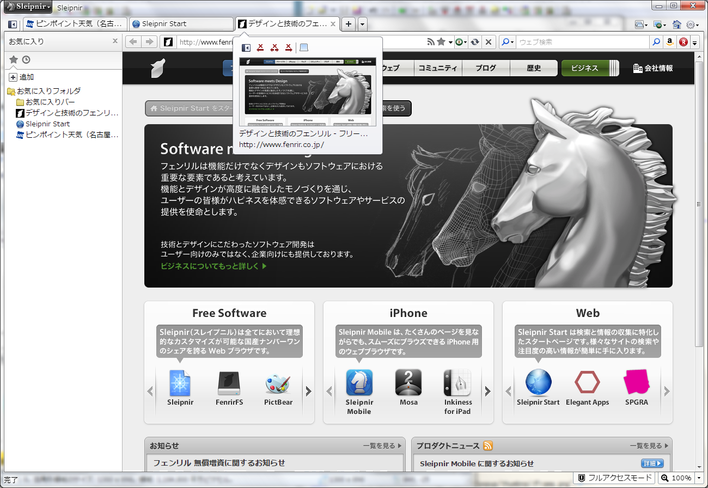This screenshot has height=488, width=708.
Task: Show the favorites star view in sidebar
Action: coord(14,60)
